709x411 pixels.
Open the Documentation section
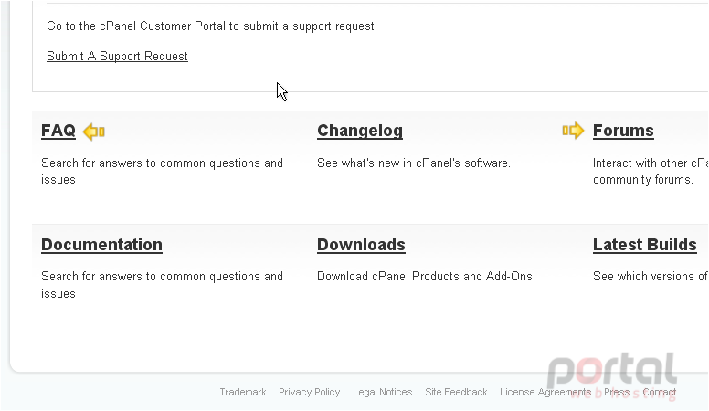click(x=101, y=245)
